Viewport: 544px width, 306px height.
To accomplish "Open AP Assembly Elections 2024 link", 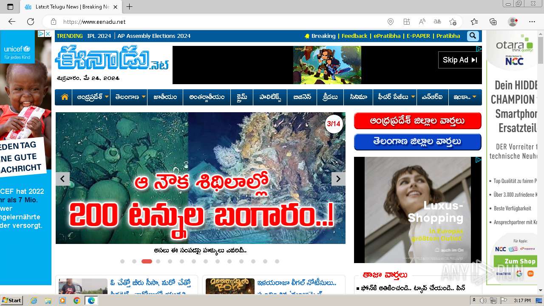I will 154,36.
